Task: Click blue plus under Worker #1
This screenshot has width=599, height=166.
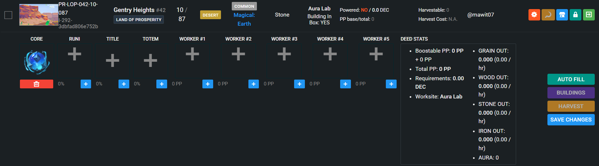Action: [208, 84]
